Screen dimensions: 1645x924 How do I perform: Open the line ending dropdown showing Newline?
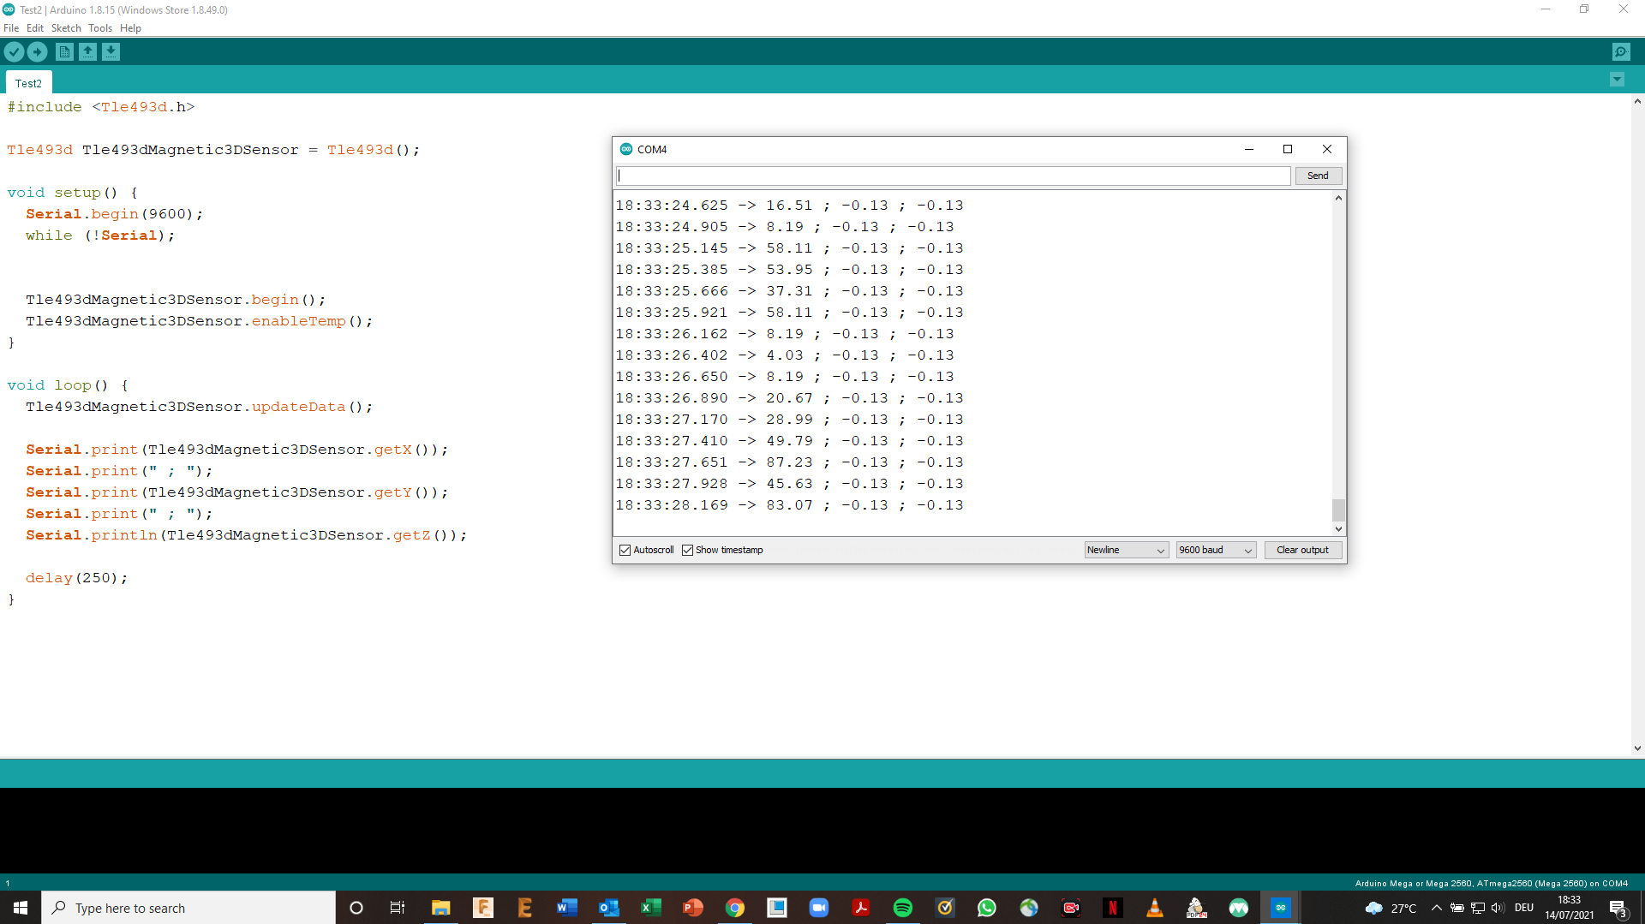tap(1125, 550)
